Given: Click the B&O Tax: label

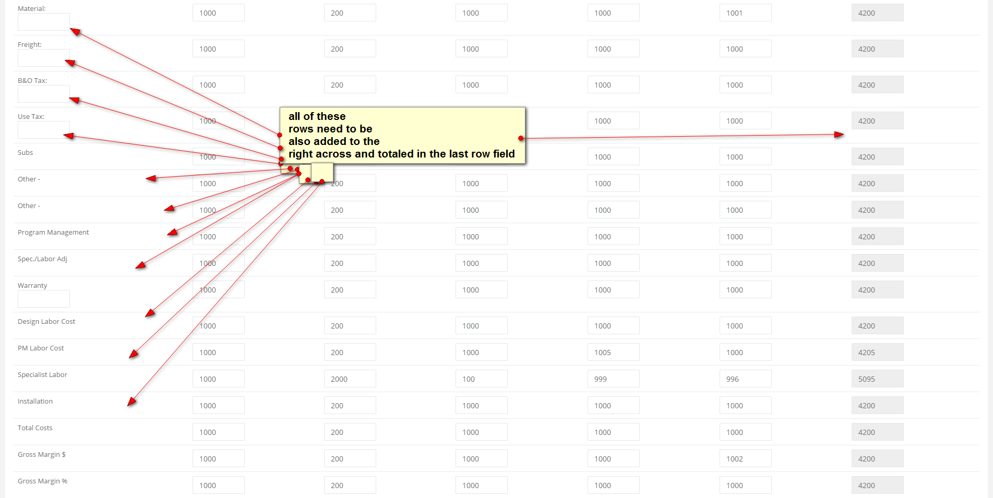Looking at the screenshot, I should 32,81.
